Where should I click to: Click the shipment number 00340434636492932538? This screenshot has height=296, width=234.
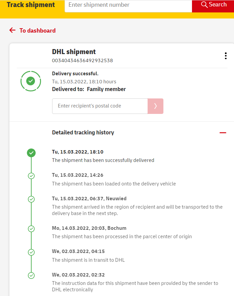coord(82,60)
